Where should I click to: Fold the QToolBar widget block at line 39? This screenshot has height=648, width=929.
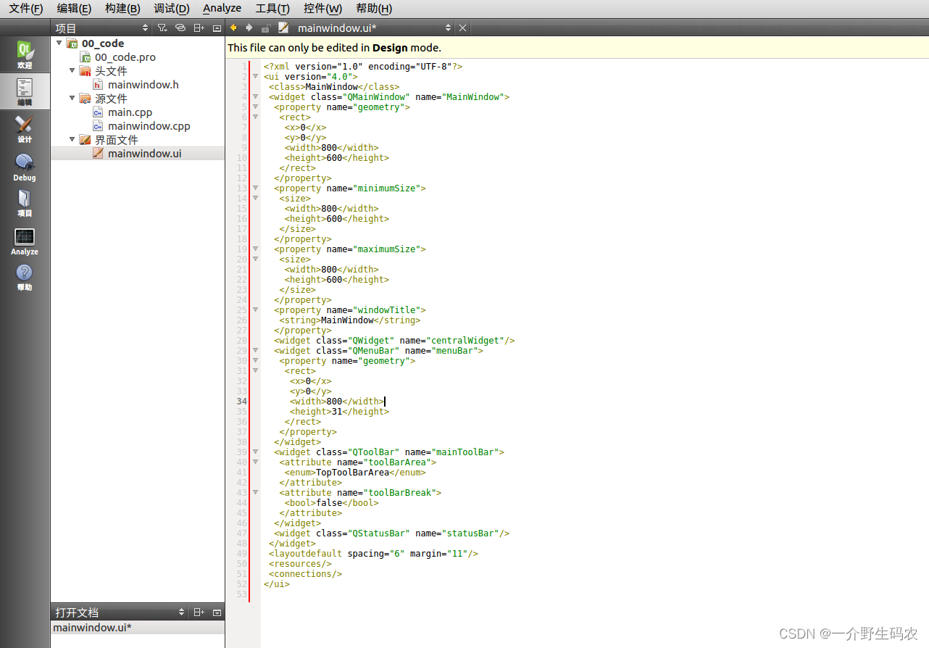point(255,452)
